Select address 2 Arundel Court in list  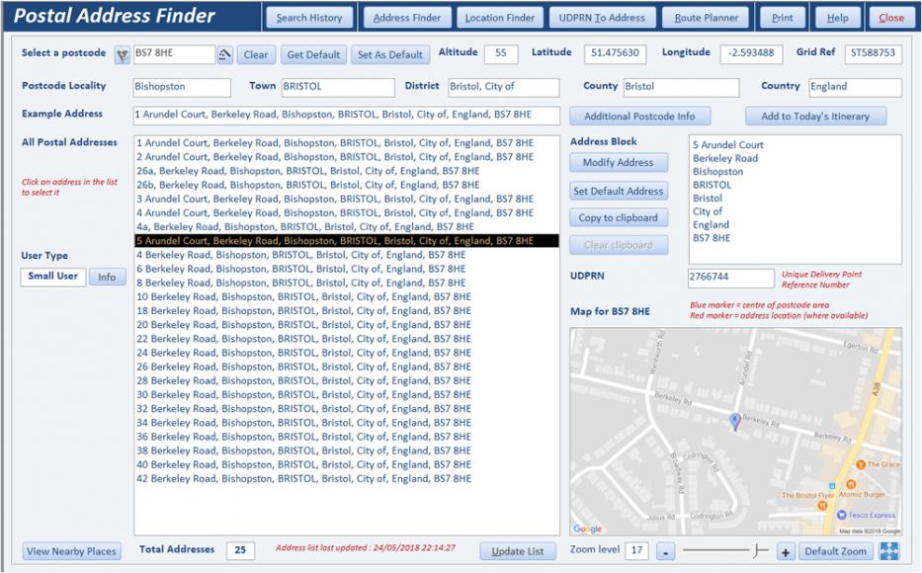(346, 157)
